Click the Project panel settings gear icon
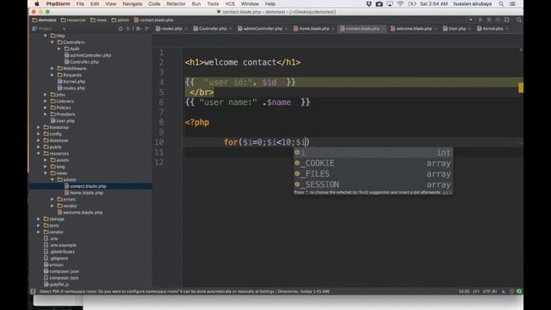The height and width of the screenshot is (310, 551). click(138, 28)
